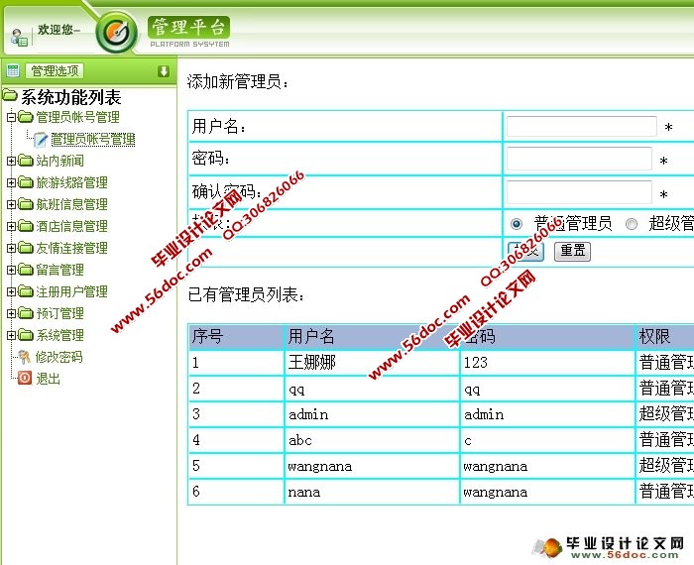Expand the 友情连接管理 tree node
Image resolution: width=694 pixels, height=565 pixels.
(x=12, y=248)
